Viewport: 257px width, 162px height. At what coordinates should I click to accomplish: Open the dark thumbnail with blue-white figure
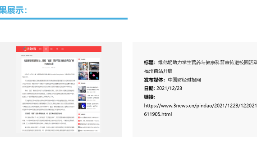(82, 106)
